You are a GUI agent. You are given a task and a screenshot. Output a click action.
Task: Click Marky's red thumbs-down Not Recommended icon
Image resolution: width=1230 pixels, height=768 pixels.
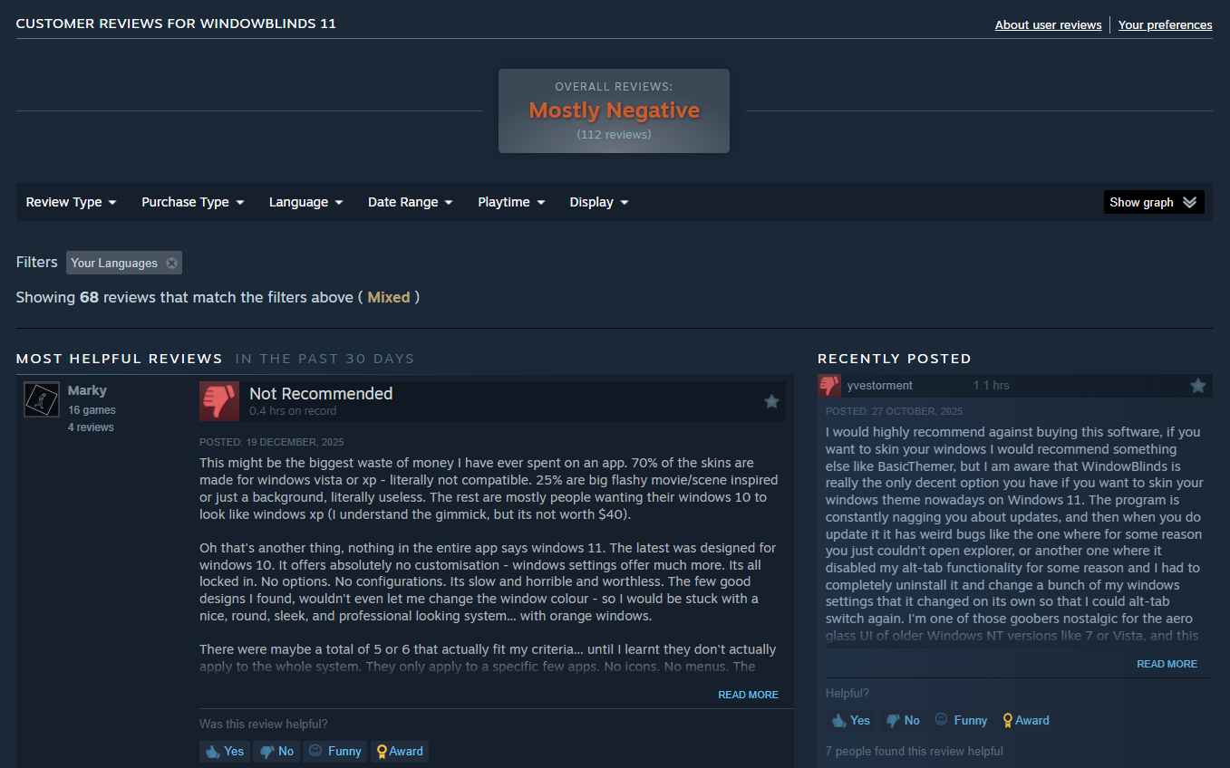pos(219,401)
